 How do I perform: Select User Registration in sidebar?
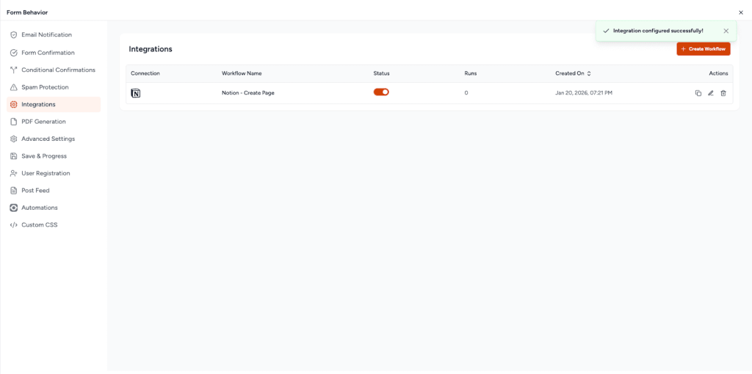coord(46,173)
